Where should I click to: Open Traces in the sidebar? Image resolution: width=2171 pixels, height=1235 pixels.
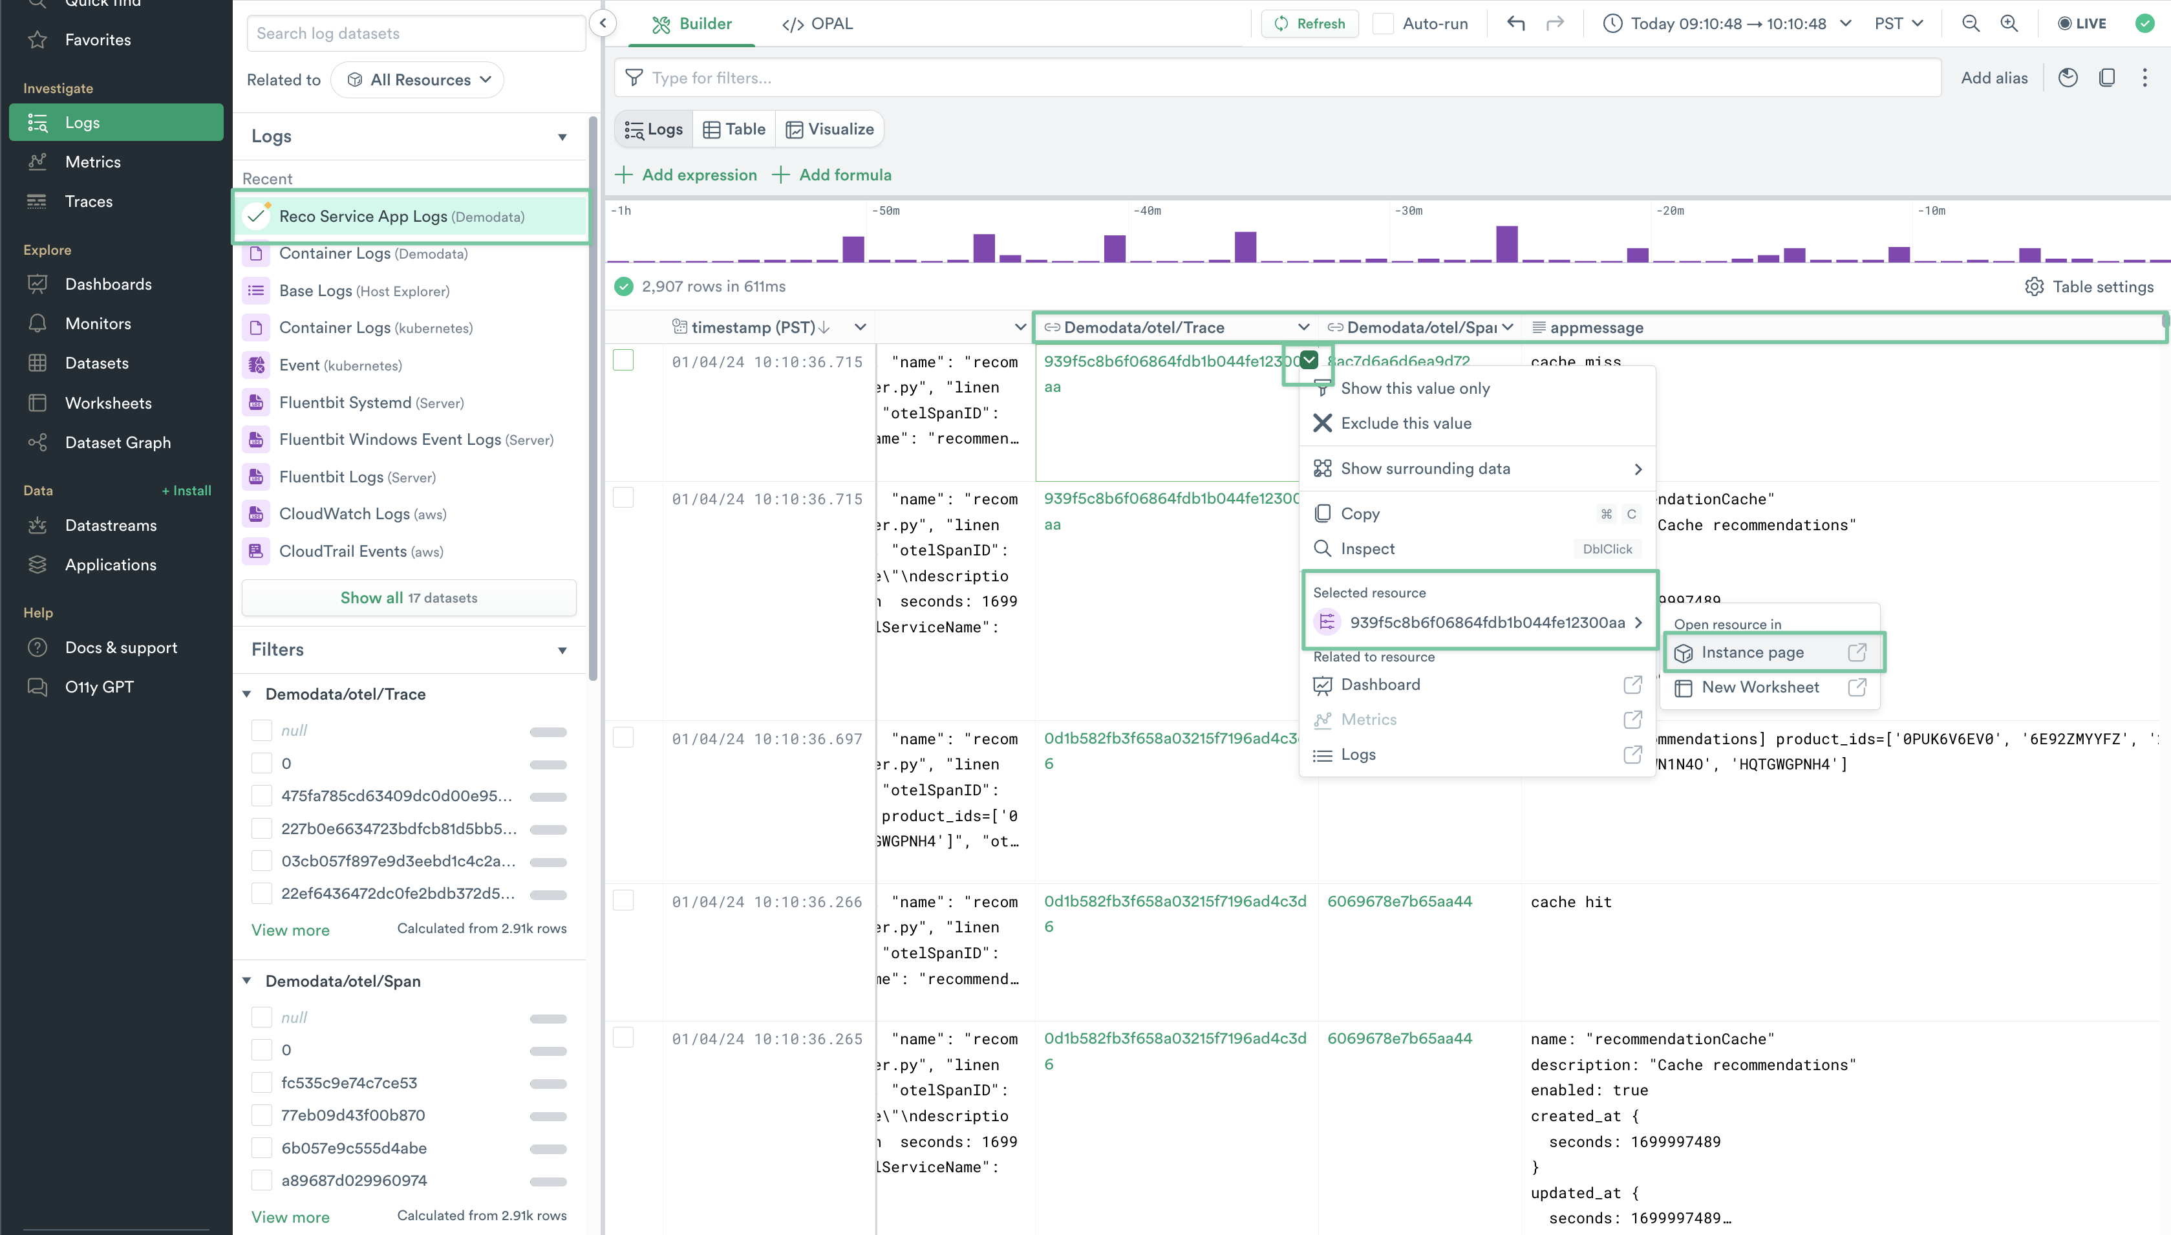(88, 201)
